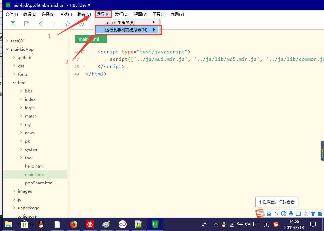Open the 视图(V) menu

(x=141, y=14)
